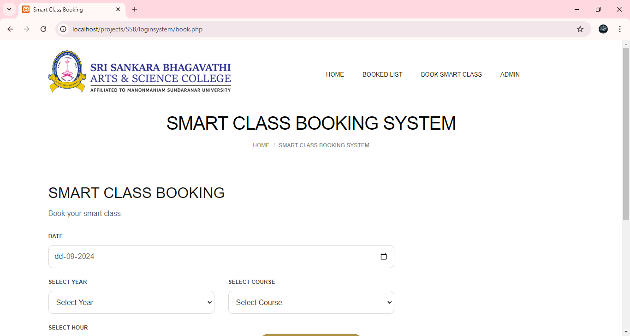
Task: Click the college logo image
Action: click(x=140, y=72)
